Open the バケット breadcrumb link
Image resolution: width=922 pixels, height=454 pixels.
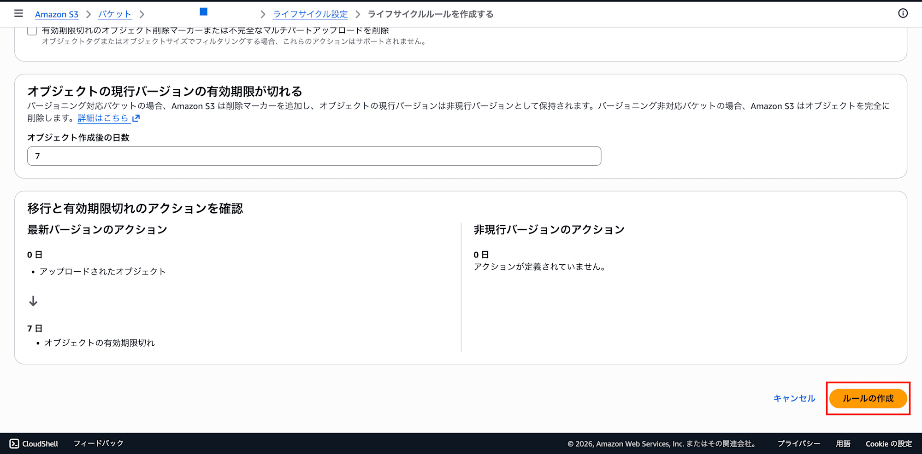click(x=115, y=14)
